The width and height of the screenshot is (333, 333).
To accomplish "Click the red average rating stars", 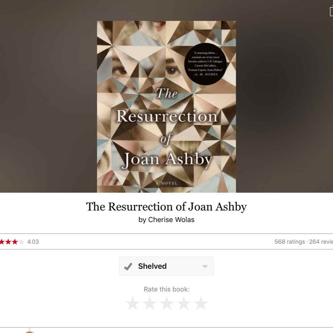I will click(x=9, y=242).
